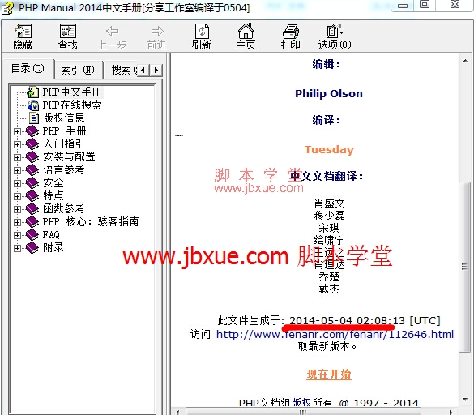The height and width of the screenshot is (415, 474).
Task: Click the 打印 (Print) printer icon
Action: [x=291, y=32]
